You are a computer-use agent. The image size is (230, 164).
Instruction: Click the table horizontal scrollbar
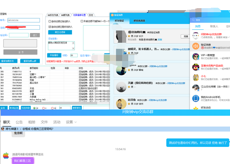click(x=48, y=103)
